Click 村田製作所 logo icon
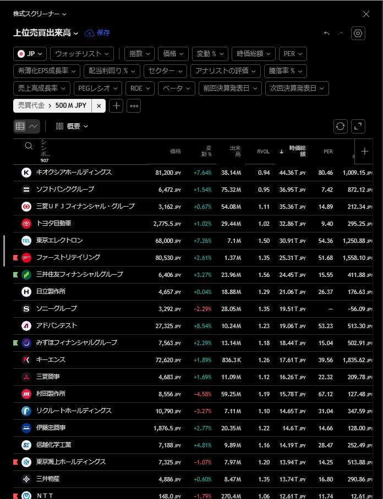 [x=26, y=394]
